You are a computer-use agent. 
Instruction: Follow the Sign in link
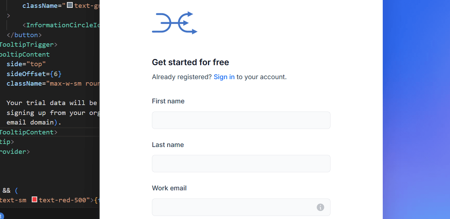[x=224, y=77]
